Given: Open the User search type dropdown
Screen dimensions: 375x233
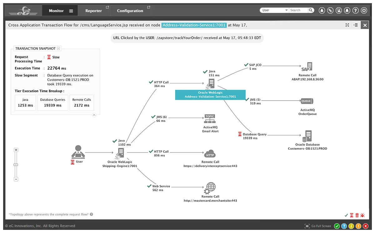Looking at the screenshot, I should (x=274, y=10).
